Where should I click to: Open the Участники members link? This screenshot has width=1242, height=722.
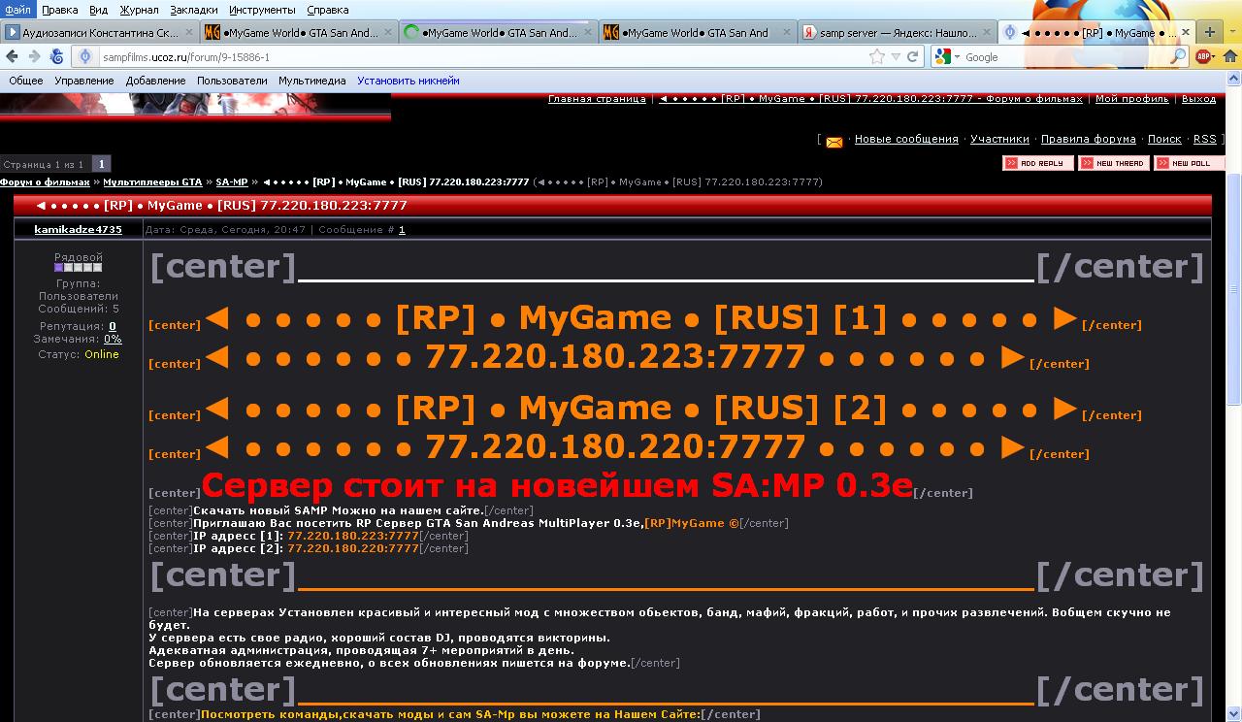pyautogui.click(x=999, y=140)
